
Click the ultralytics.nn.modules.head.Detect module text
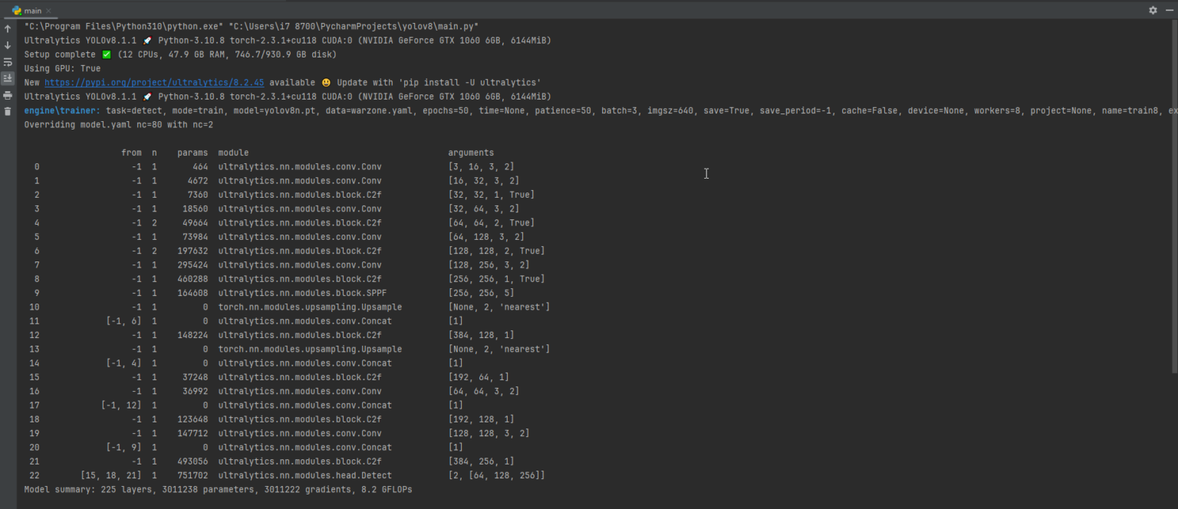click(305, 475)
